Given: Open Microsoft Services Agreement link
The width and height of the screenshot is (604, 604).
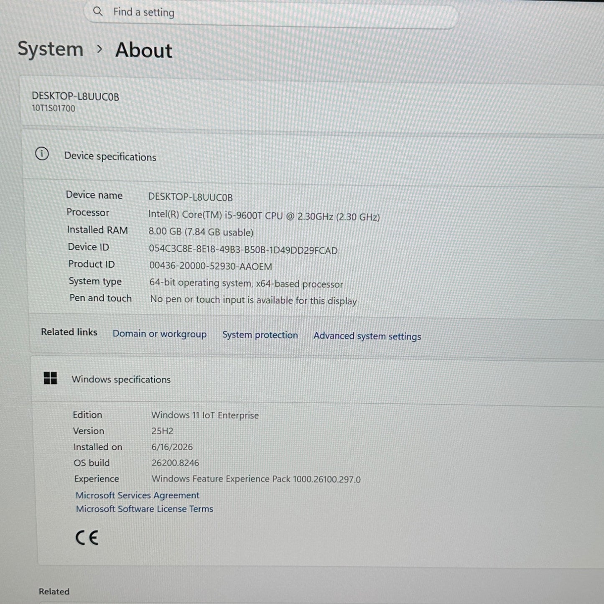Looking at the screenshot, I should click(x=138, y=495).
